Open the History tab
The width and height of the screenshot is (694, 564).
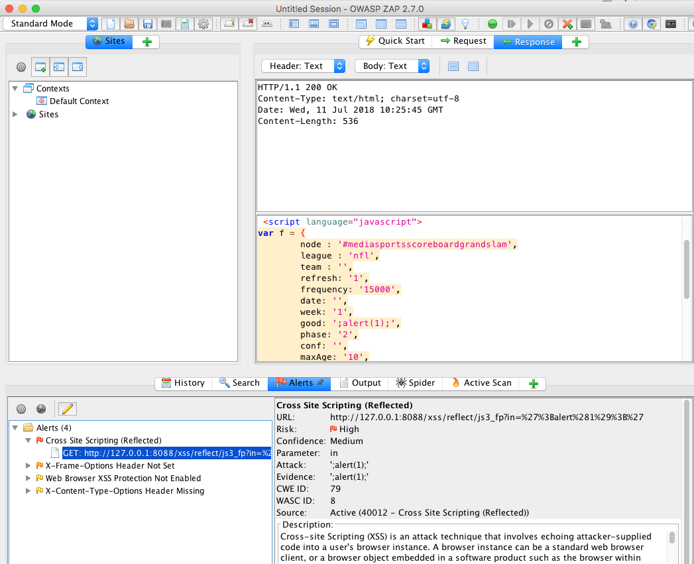pyautogui.click(x=183, y=383)
